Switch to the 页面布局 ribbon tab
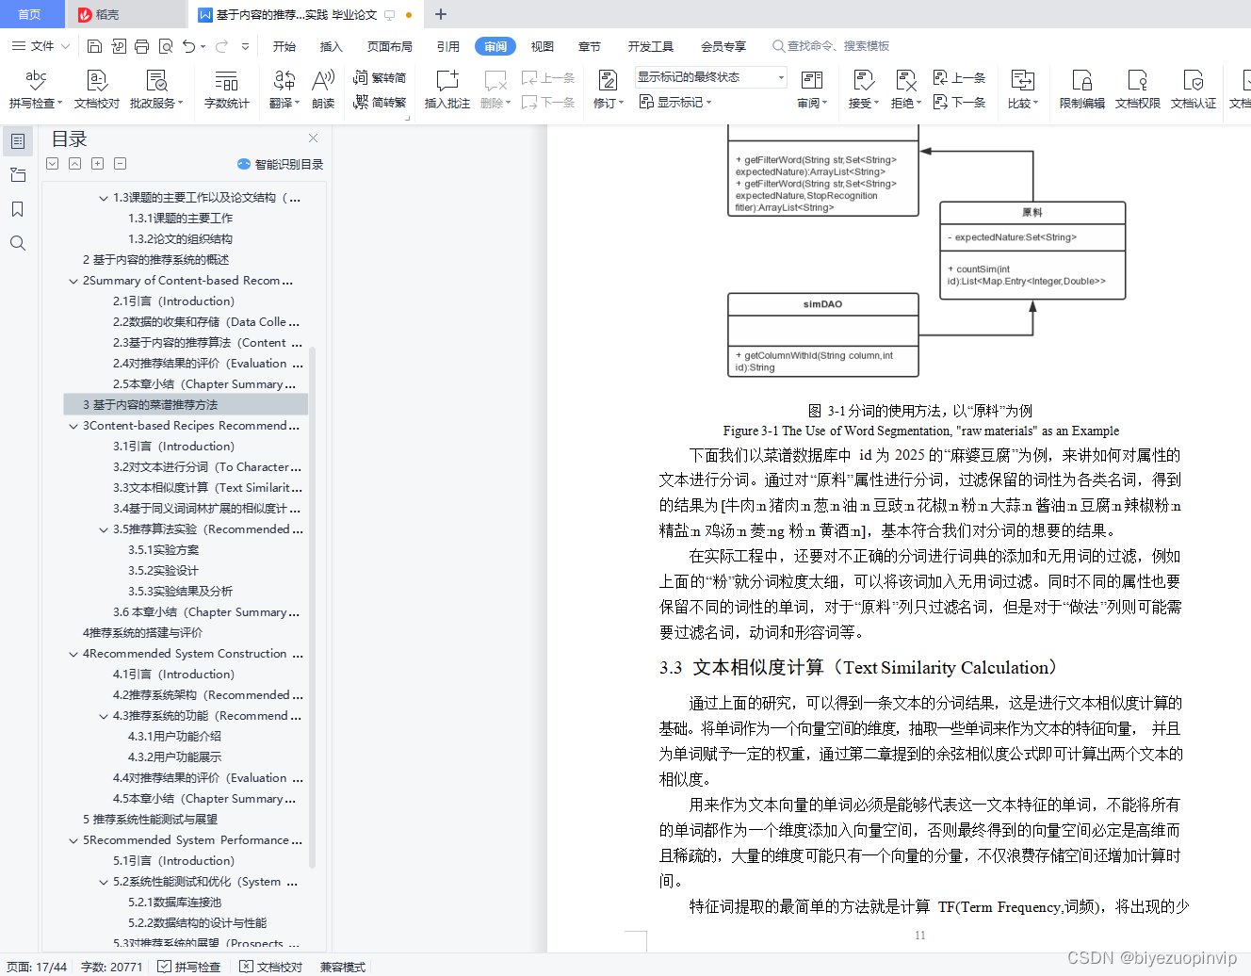Viewport: 1251px width, 976px height. 390,46
